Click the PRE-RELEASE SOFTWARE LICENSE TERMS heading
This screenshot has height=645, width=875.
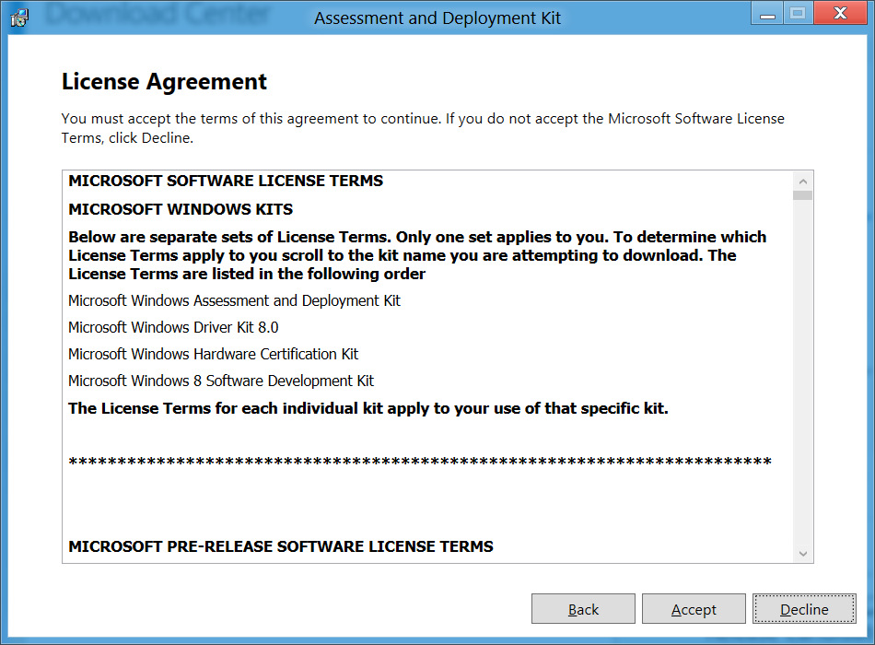(281, 546)
